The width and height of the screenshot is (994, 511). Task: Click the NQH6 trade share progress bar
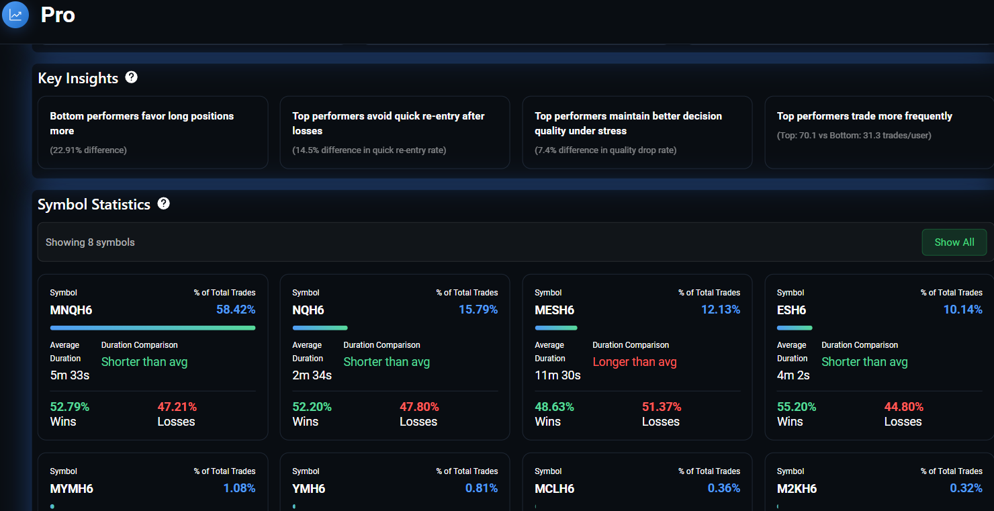coord(320,328)
